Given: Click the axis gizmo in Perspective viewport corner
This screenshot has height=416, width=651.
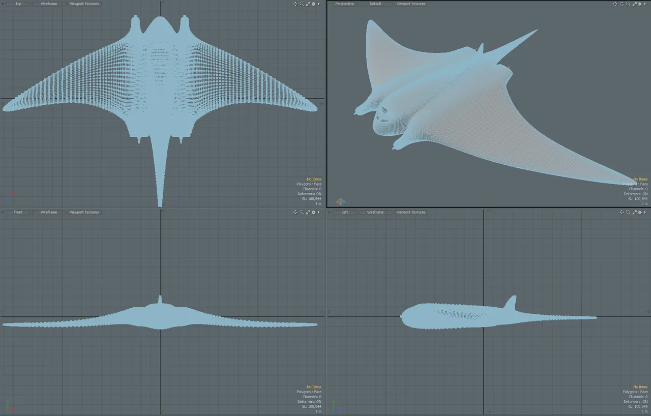Looking at the screenshot, I should [340, 201].
